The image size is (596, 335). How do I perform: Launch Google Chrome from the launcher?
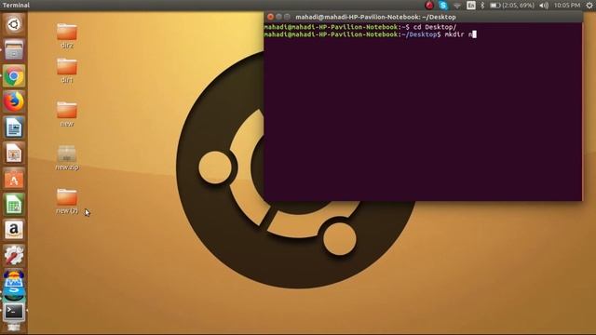tap(14, 76)
